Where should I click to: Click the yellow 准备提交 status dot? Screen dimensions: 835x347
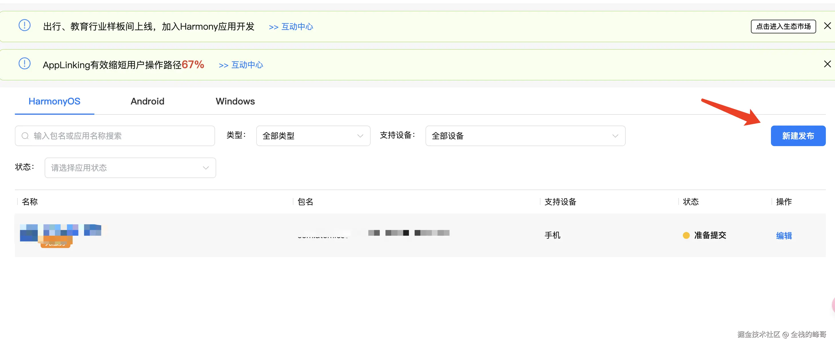click(686, 235)
